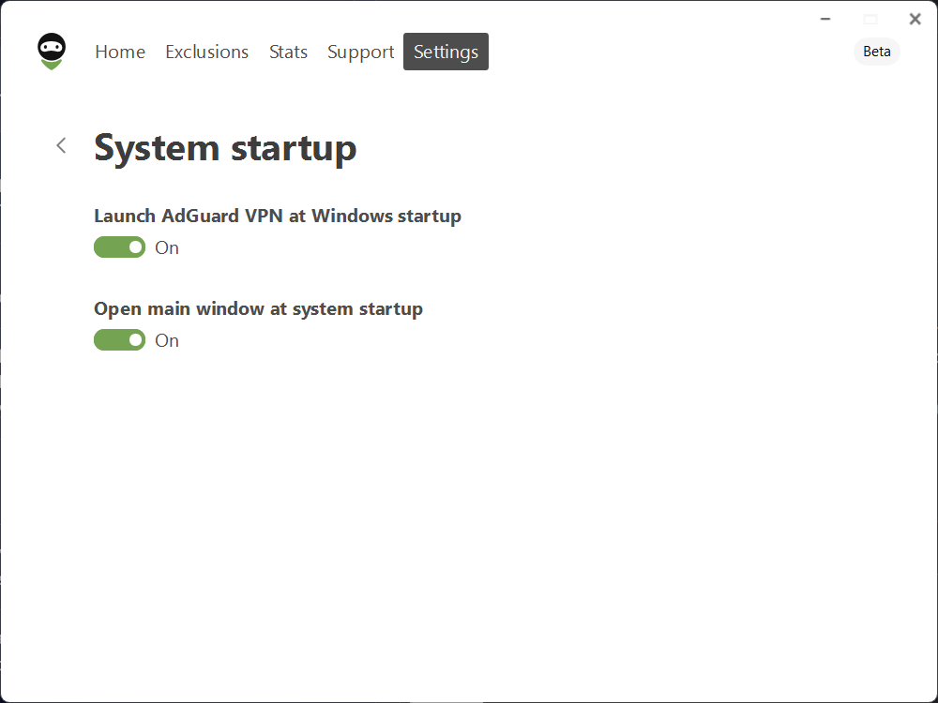
Task: Click the Open main window at system startup label
Action: (x=258, y=308)
